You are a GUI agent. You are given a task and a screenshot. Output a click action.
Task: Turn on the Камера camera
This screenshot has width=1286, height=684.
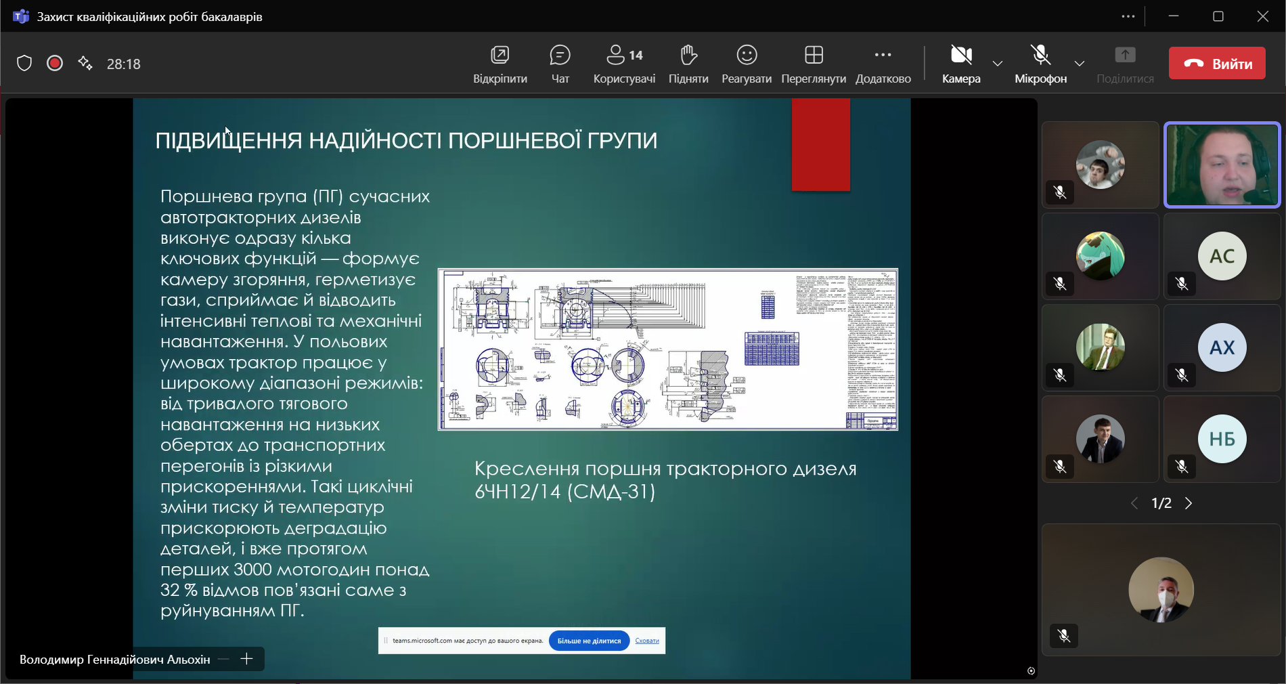[961, 64]
